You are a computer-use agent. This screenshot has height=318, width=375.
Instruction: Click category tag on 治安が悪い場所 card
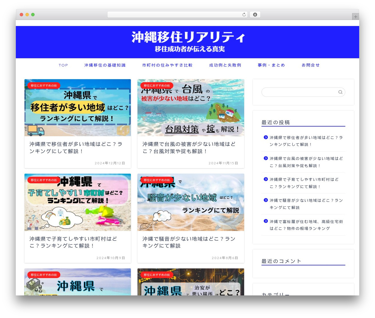click(157, 275)
